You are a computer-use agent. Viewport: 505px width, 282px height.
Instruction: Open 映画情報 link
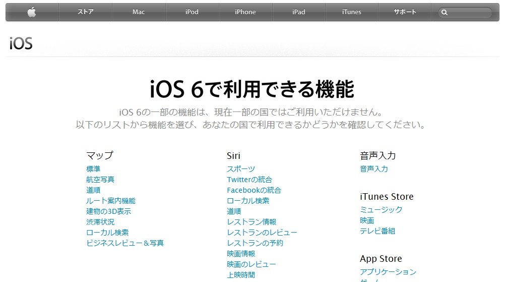[x=241, y=254]
